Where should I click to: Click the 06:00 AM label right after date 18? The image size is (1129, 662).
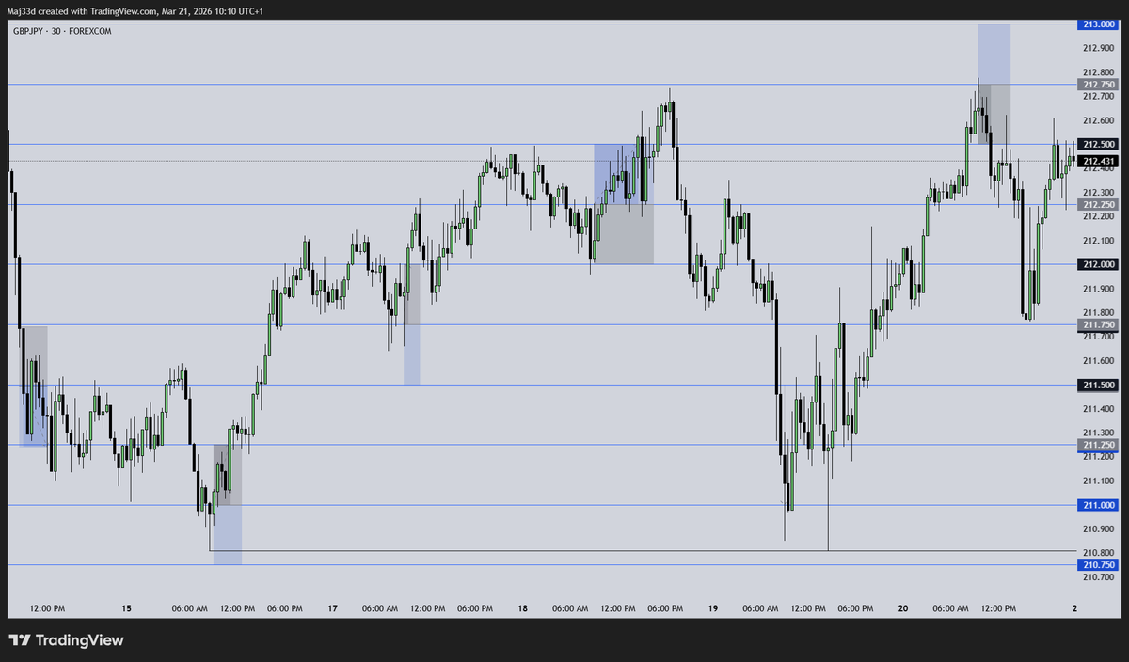click(570, 608)
